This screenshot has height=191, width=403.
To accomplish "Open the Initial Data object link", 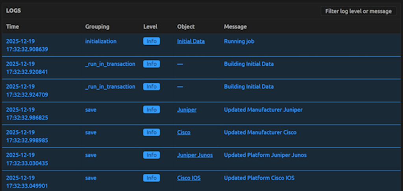I will click(x=190, y=41).
